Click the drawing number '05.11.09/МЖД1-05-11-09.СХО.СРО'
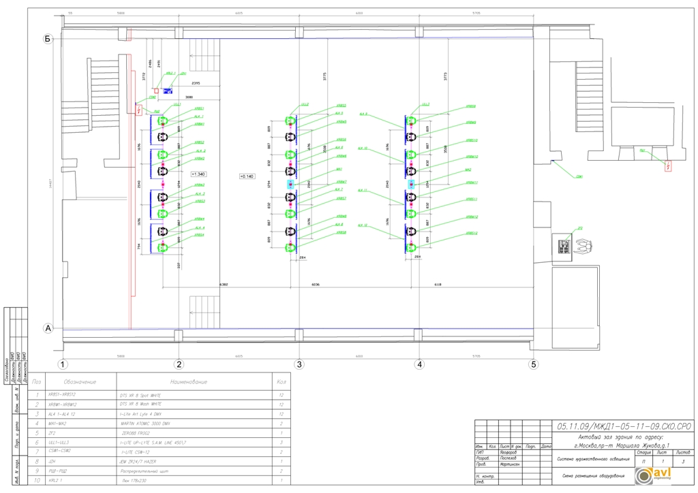Screen dimensions: 698x493 click(624, 426)
